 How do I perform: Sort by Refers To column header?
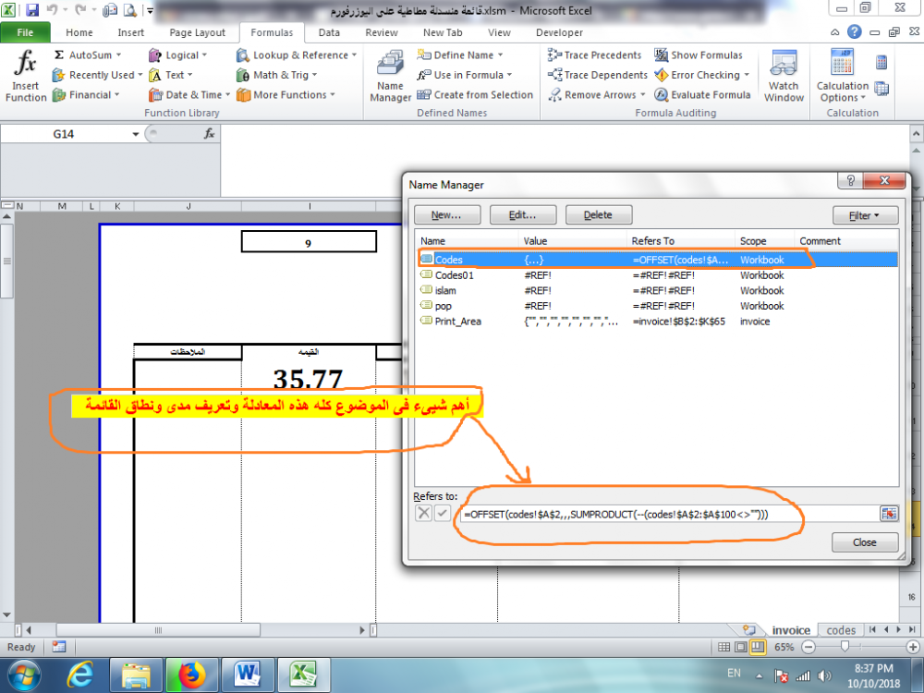click(x=681, y=240)
